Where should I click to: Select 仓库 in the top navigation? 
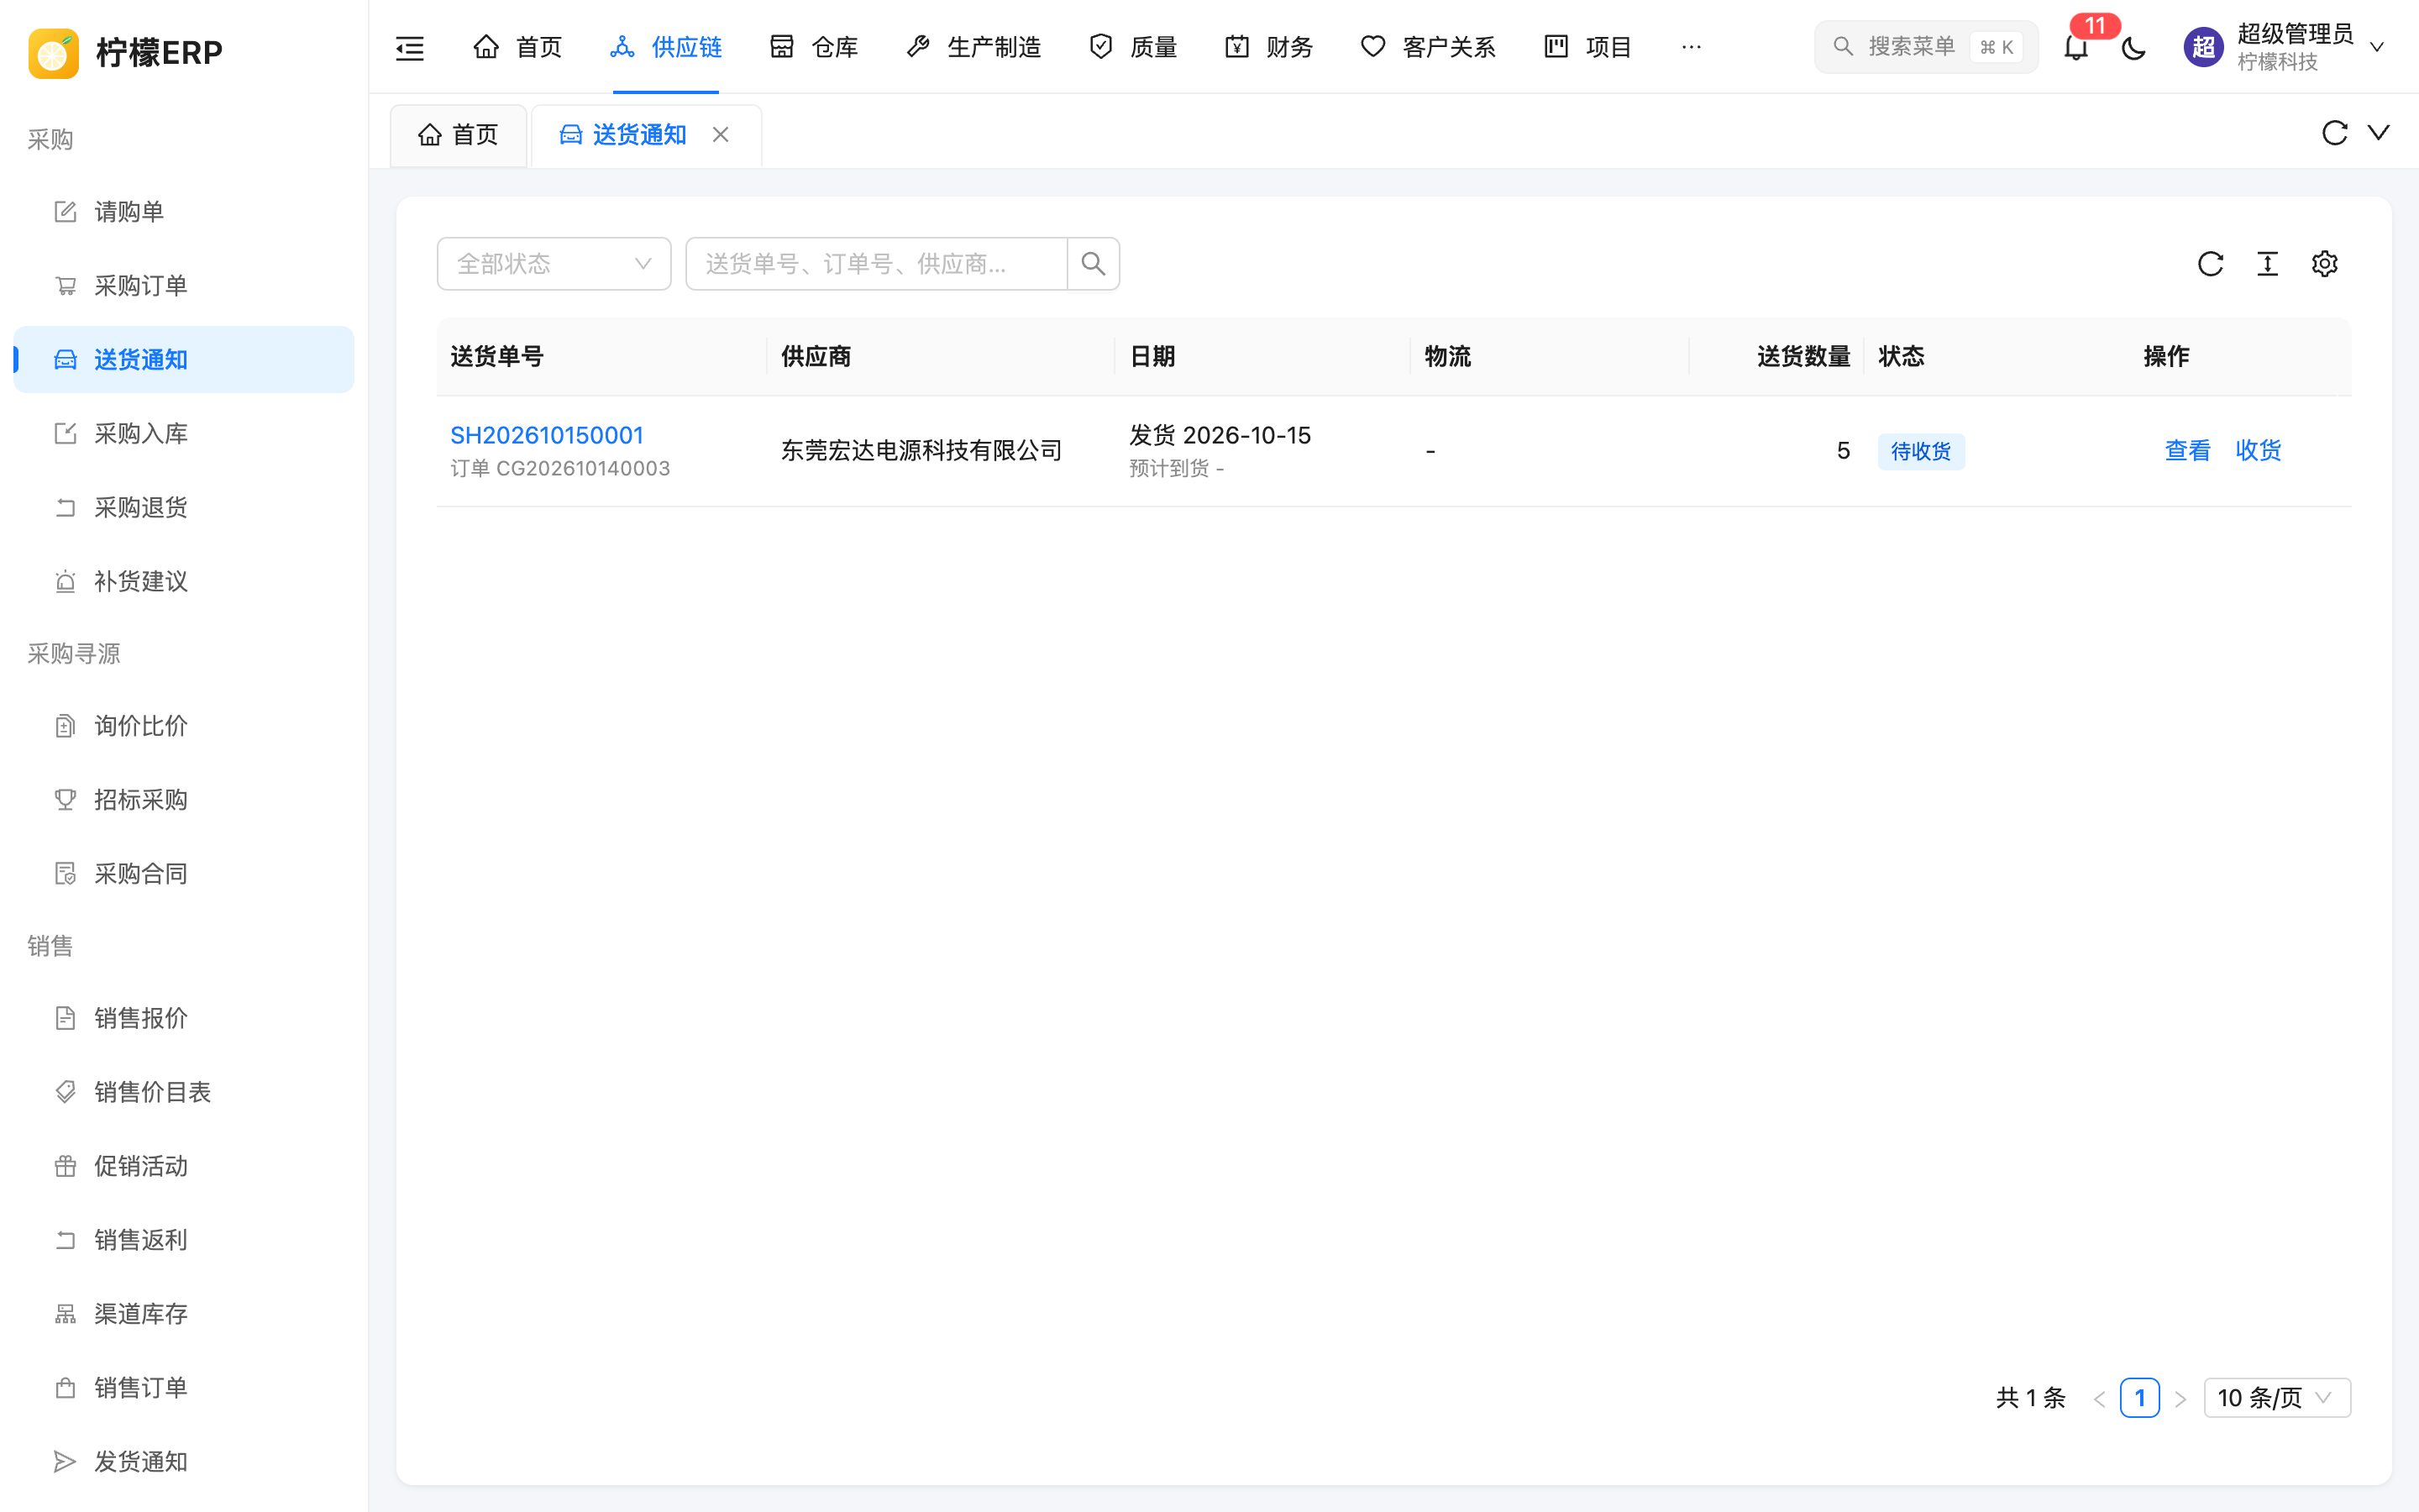tap(814, 47)
